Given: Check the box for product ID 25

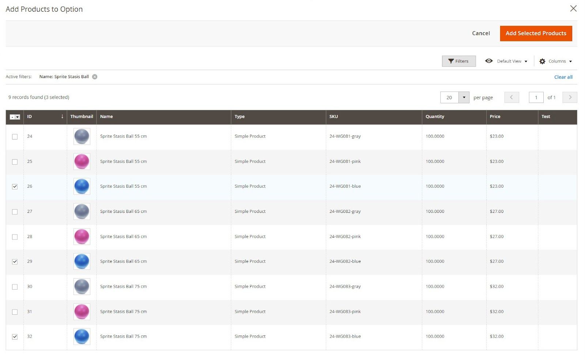Looking at the screenshot, I should click(x=15, y=162).
